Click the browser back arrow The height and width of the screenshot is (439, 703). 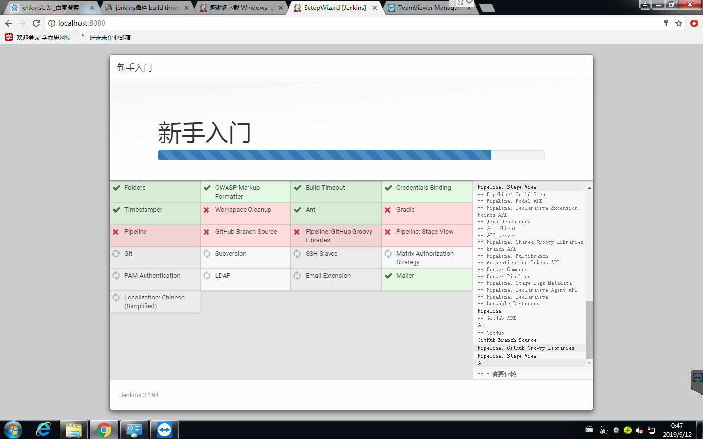tap(9, 23)
